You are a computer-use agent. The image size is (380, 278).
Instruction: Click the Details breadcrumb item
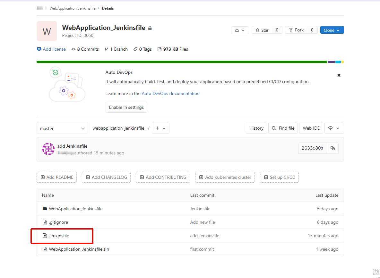click(108, 8)
